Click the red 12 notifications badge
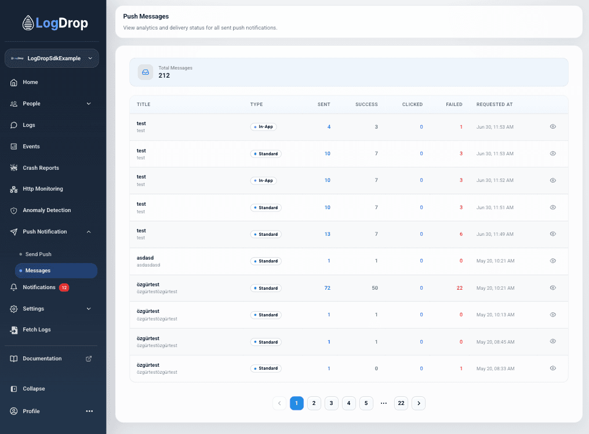This screenshot has height=434, width=589. click(64, 288)
